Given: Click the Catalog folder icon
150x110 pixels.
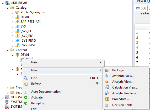Looking at the screenshot, I should pos(12,8).
